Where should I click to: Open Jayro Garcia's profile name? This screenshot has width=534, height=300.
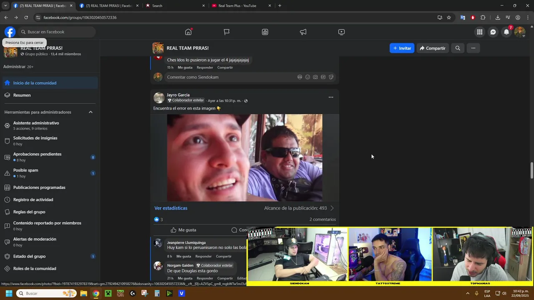coord(178,95)
